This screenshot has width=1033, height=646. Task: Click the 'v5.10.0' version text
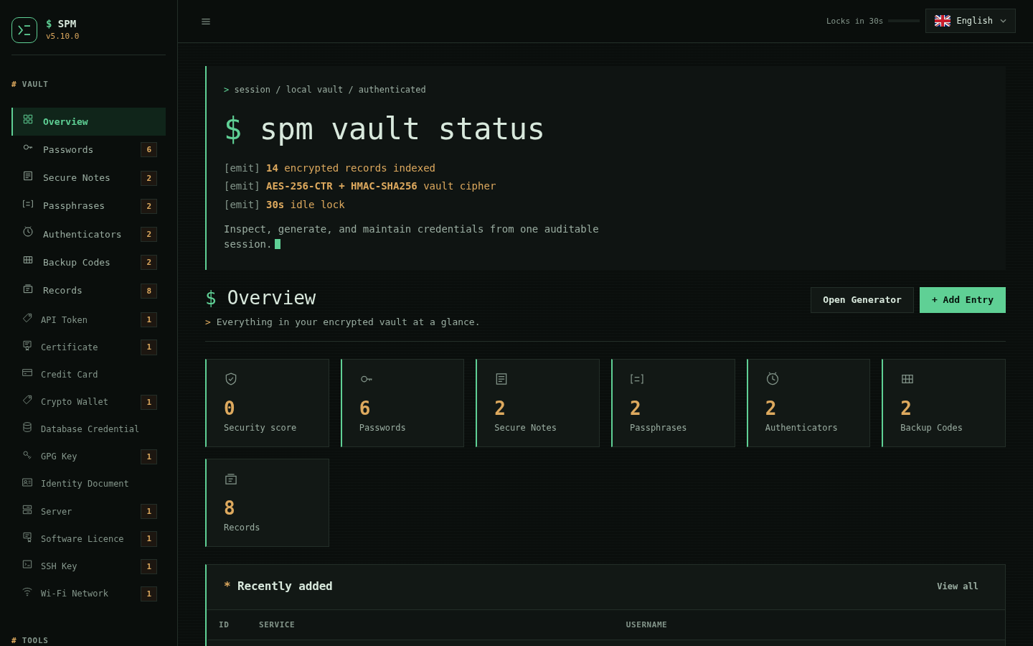coord(62,36)
